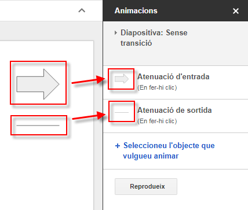Click the 'Seleccioneu l'objecte que vulgueu animar' link
The image size is (248, 210).
(x=169, y=150)
